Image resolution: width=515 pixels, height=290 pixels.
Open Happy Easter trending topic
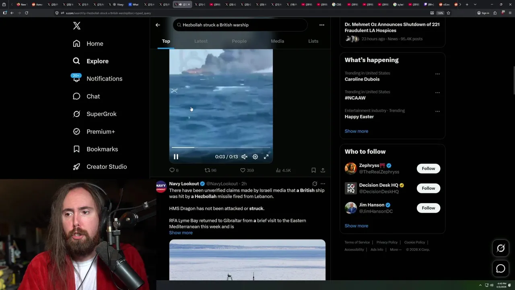coord(359,117)
